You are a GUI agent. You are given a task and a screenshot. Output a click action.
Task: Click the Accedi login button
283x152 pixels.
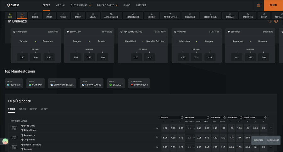point(273,5)
